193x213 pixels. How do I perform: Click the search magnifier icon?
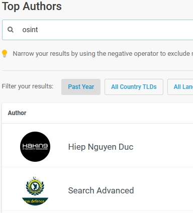[11, 30]
